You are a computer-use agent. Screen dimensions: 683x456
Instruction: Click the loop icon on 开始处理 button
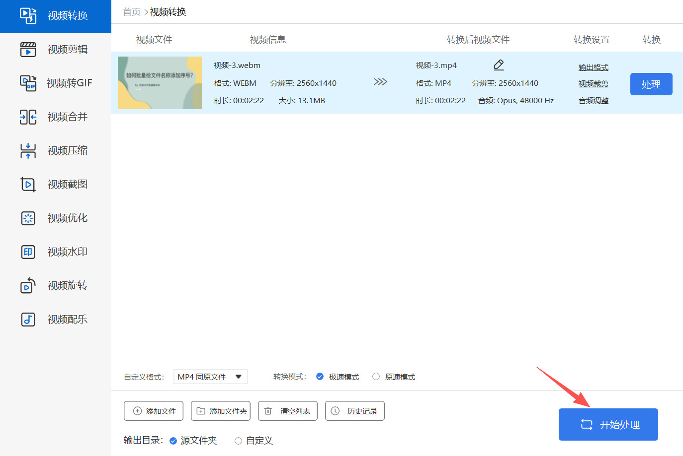pyautogui.click(x=587, y=425)
